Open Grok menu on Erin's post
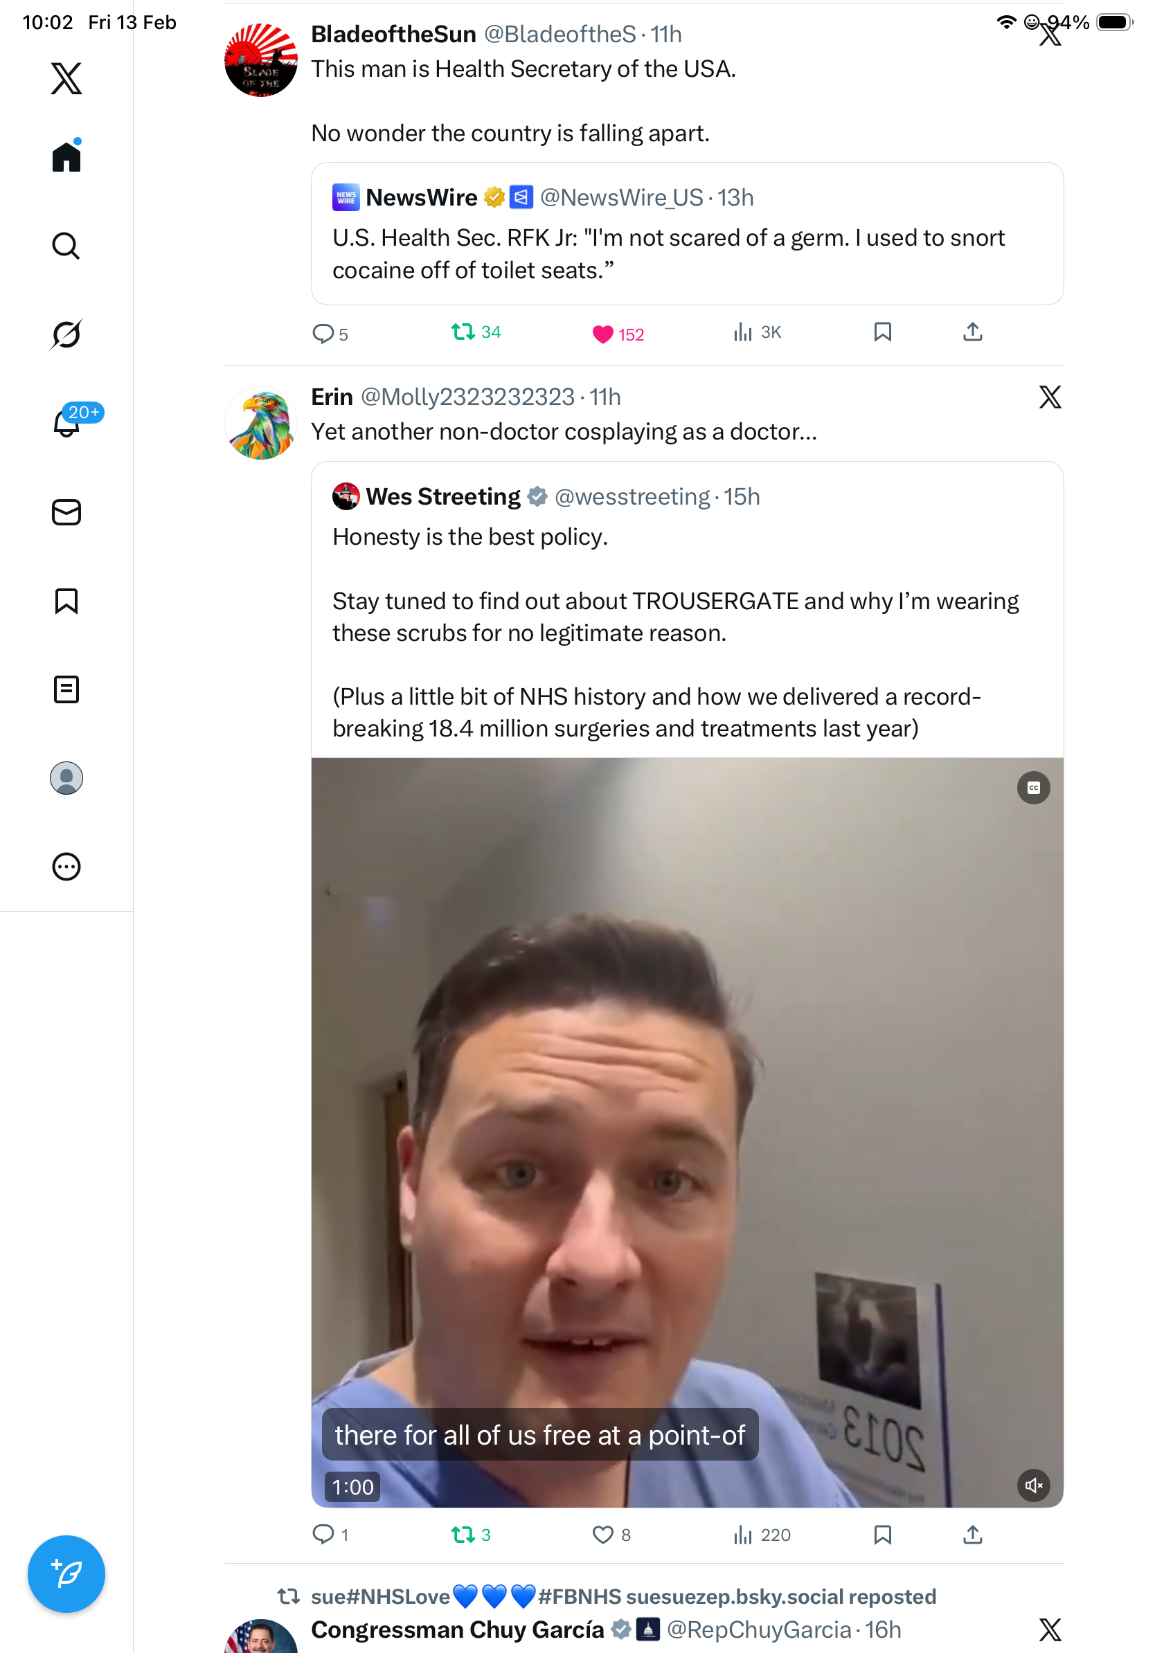The width and height of the screenshot is (1155, 1653). click(1050, 397)
